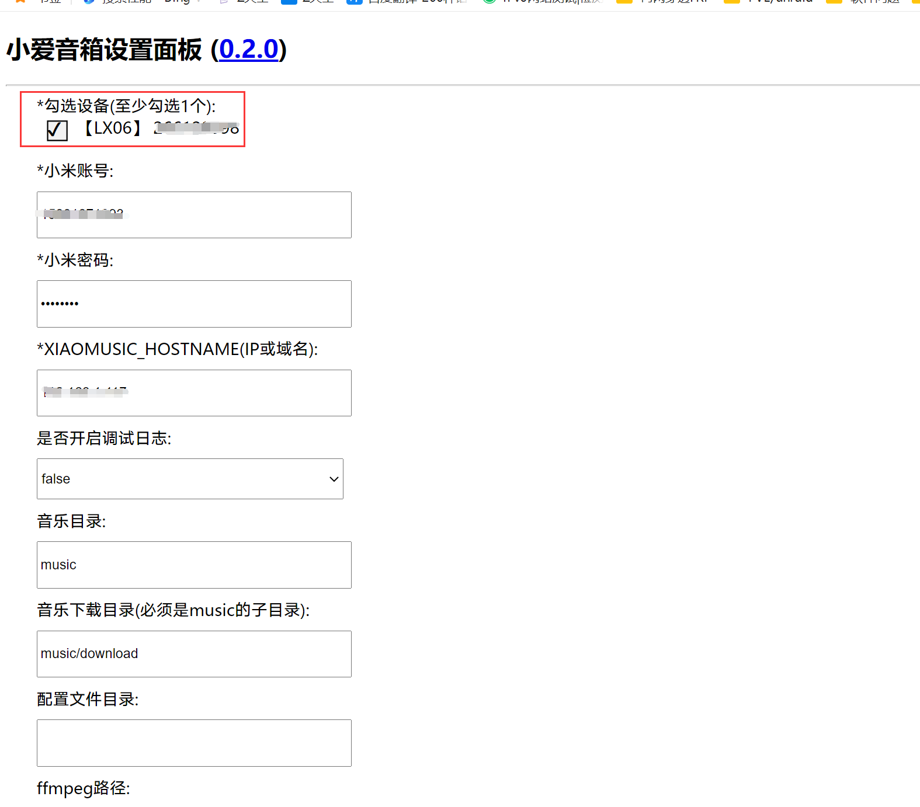The image size is (920, 807).
Task: Focus the 小米密码 password field
Action: 194,304
